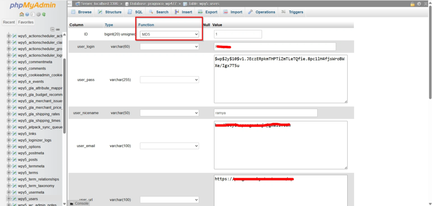
Task: Expand wpy5_cookieadmin_cookie tree node
Action: pyautogui.click(x=9, y=75)
